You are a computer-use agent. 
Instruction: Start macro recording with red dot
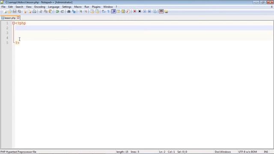coord(134,12)
